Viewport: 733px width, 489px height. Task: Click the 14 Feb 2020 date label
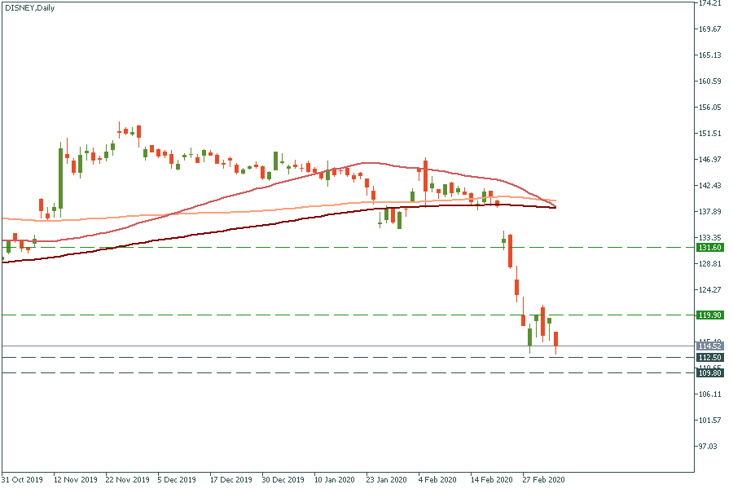[x=492, y=480]
